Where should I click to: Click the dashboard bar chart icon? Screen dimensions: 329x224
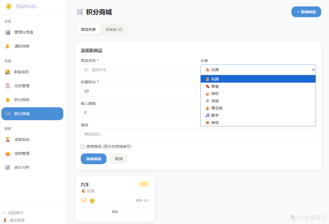[x=8, y=32]
